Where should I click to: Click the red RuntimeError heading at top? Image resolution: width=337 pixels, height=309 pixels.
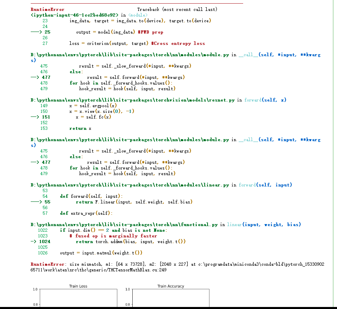(47, 9)
